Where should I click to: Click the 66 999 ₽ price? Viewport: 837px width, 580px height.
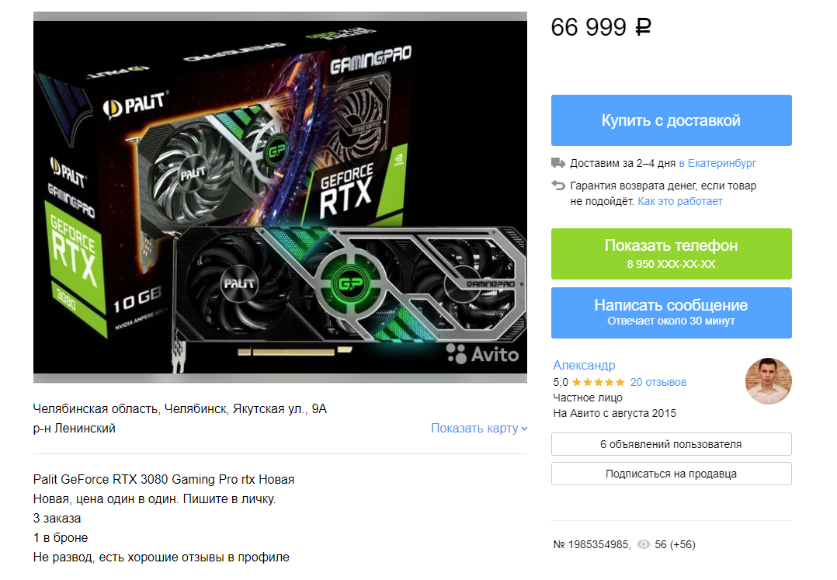coord(601,27)
